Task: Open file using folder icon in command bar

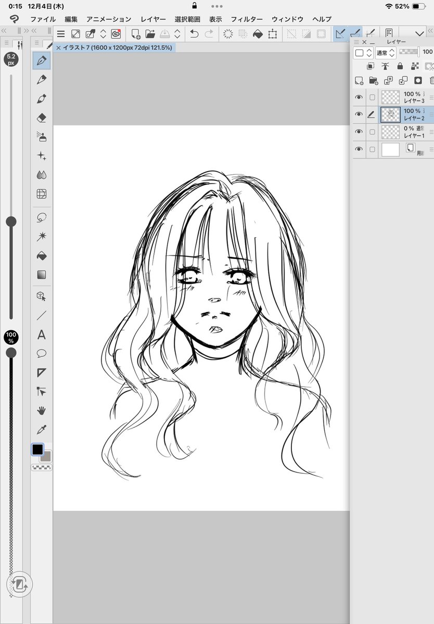Action: tap(150, 34)
